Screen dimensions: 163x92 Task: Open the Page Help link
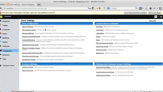tap(153, 21)
